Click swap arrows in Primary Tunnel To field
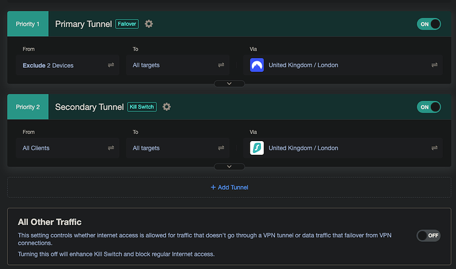 point(221,65)
